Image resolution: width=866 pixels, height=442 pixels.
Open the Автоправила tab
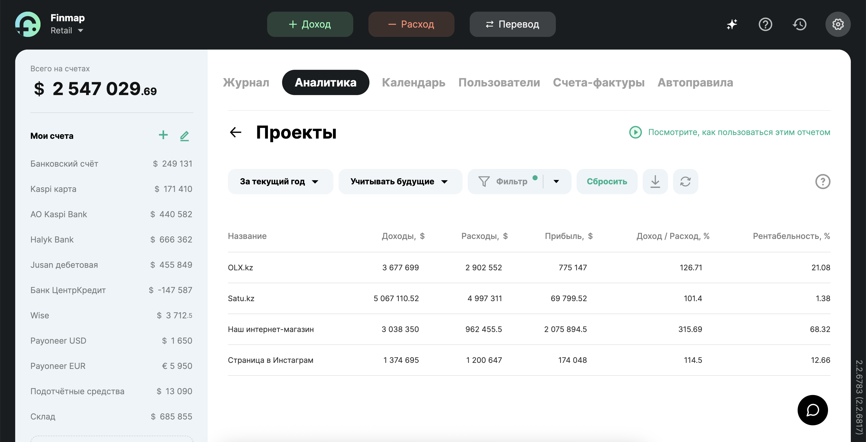pos(695,83)
